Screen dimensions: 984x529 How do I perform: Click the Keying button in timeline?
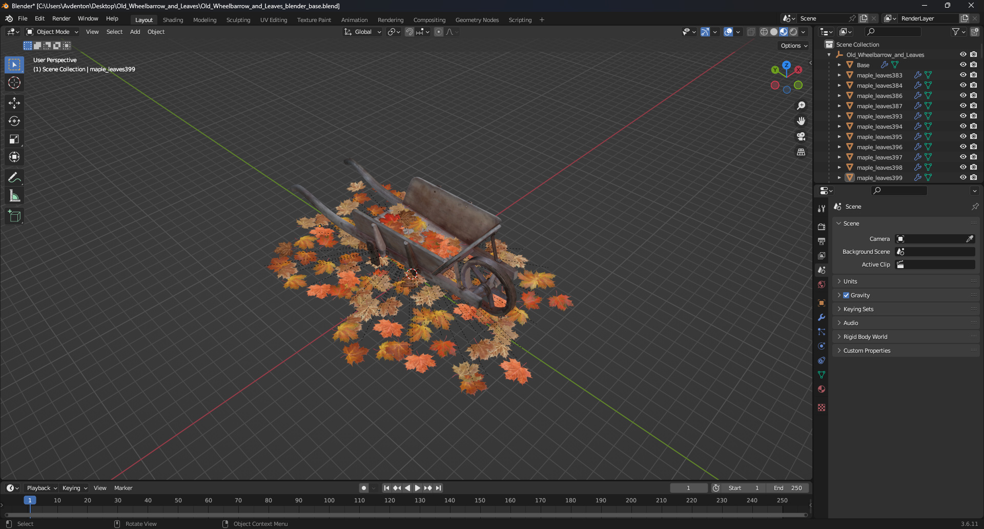74,488
